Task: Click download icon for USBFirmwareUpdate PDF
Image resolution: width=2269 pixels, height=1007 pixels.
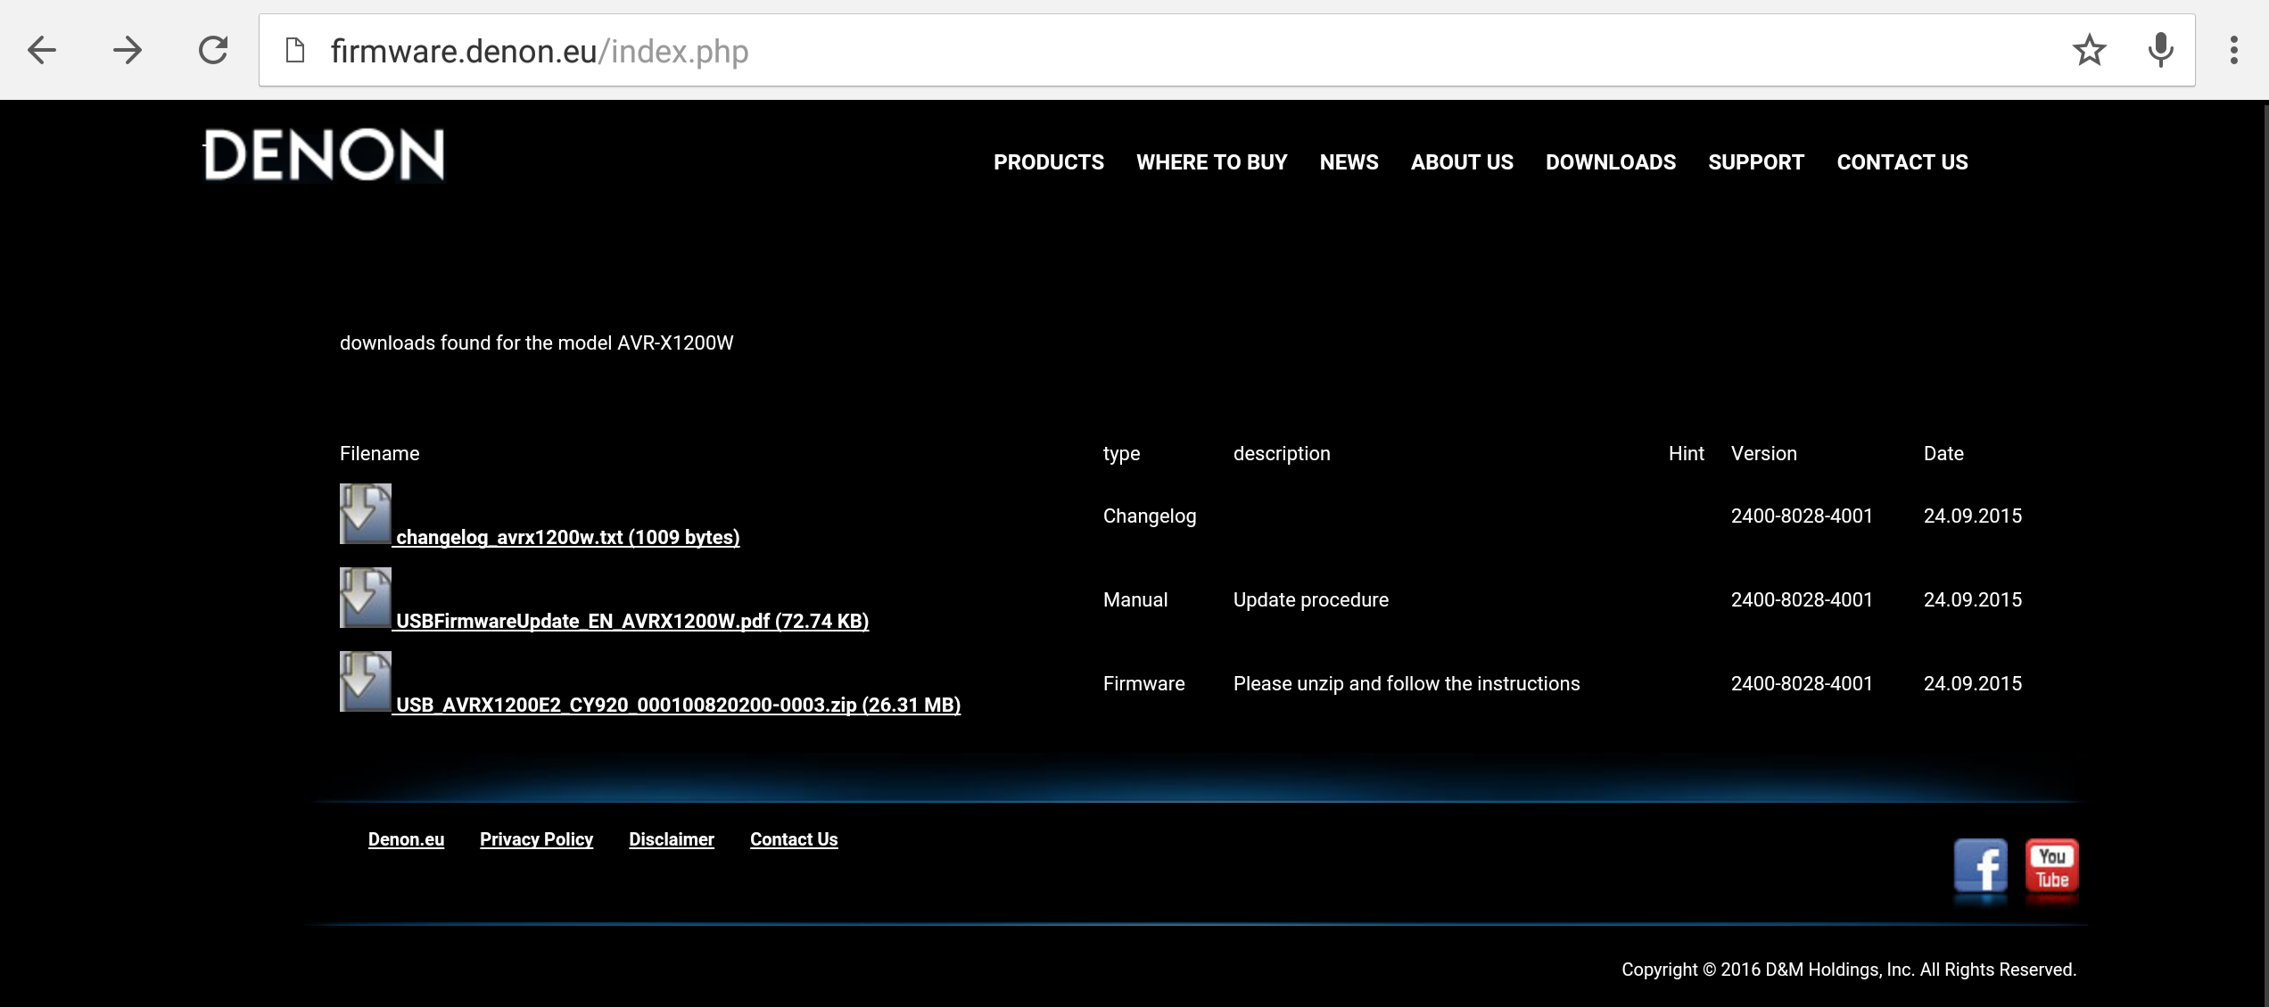Action: tap(365, 598)
